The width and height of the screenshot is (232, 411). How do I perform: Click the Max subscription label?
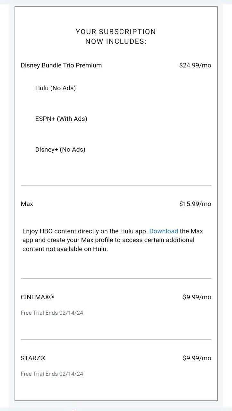point(27,204)
